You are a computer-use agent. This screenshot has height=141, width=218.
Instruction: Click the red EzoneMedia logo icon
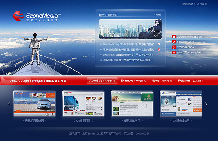pos(18,16)
